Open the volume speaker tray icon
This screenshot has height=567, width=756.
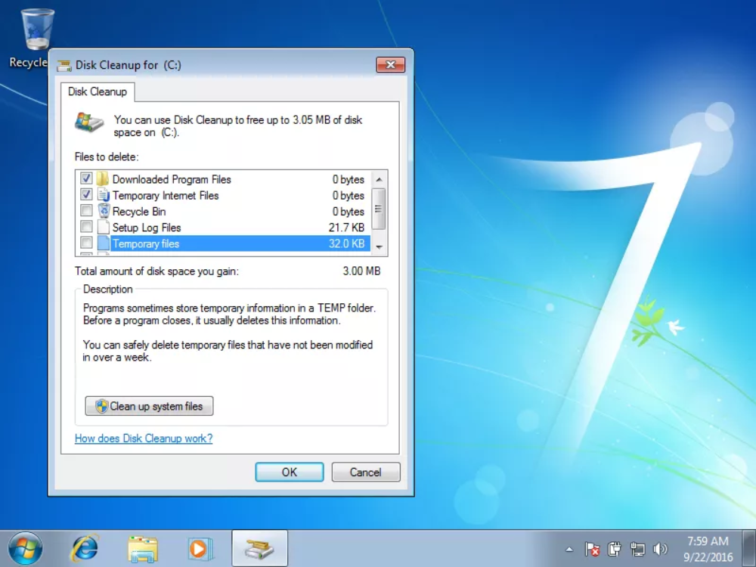660,549
